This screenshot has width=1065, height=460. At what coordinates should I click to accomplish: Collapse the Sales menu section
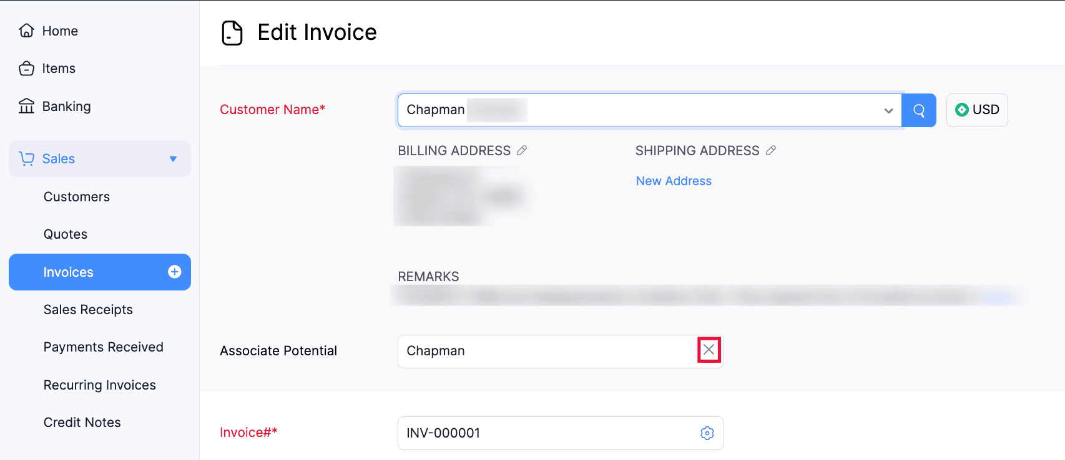point(173,159)
